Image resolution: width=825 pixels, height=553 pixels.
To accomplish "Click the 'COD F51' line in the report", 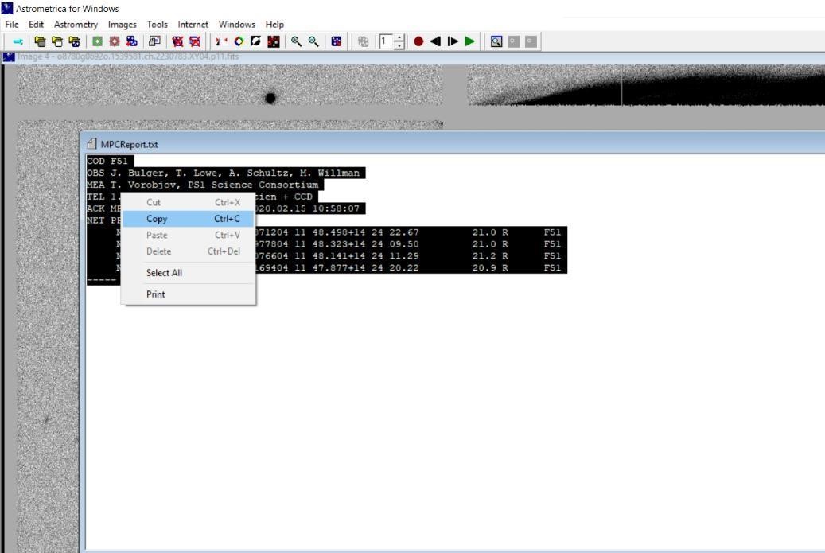I will click(x=110, y=161).
